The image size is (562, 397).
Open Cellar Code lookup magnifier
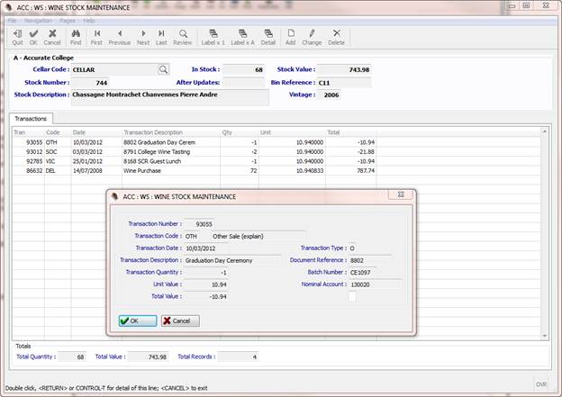coord(164,69)
